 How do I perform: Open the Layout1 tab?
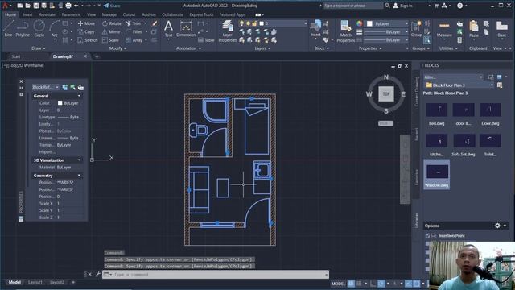click(x=35, y=282)
